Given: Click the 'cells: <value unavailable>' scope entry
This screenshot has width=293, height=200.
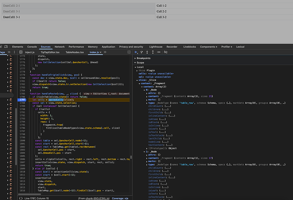Looking at the screenshot, I should [x=156, y=73].
